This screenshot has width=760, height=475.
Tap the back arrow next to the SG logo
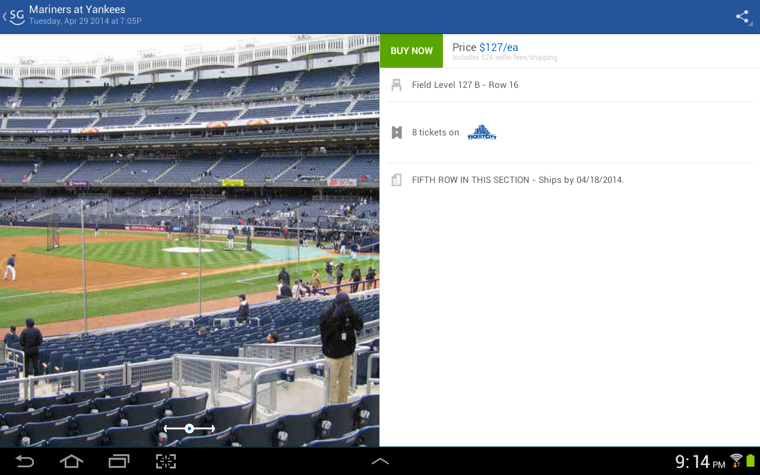tap(5, 17)
